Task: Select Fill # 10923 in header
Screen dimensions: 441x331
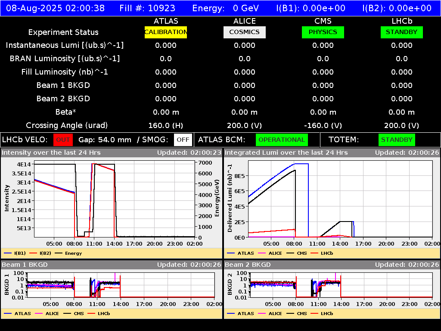Action: coord(147,8)
